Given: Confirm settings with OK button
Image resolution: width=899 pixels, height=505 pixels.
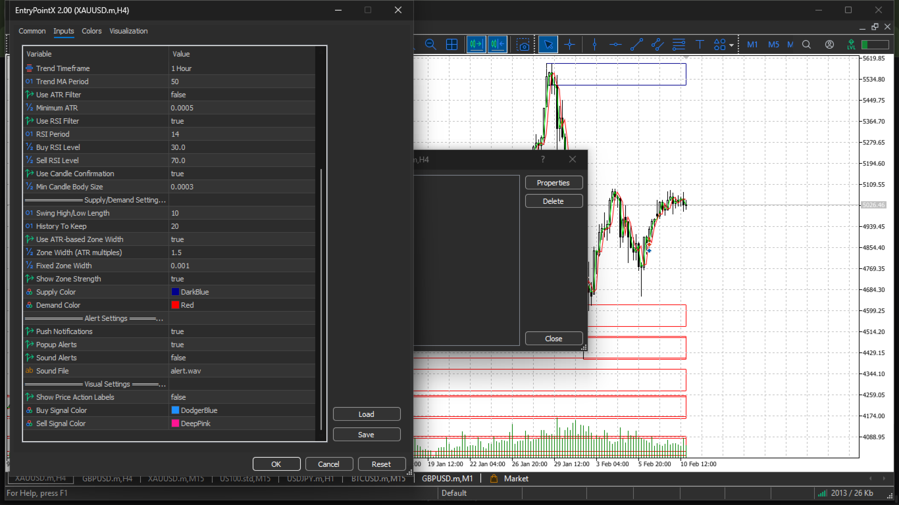Looking at the screenshot, I should [x=276, y=464].
